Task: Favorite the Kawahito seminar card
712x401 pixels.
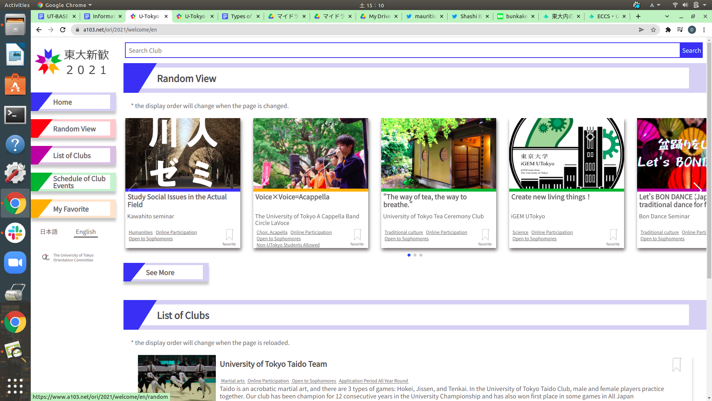Action: pyautogui.click(x=229, y=237)
